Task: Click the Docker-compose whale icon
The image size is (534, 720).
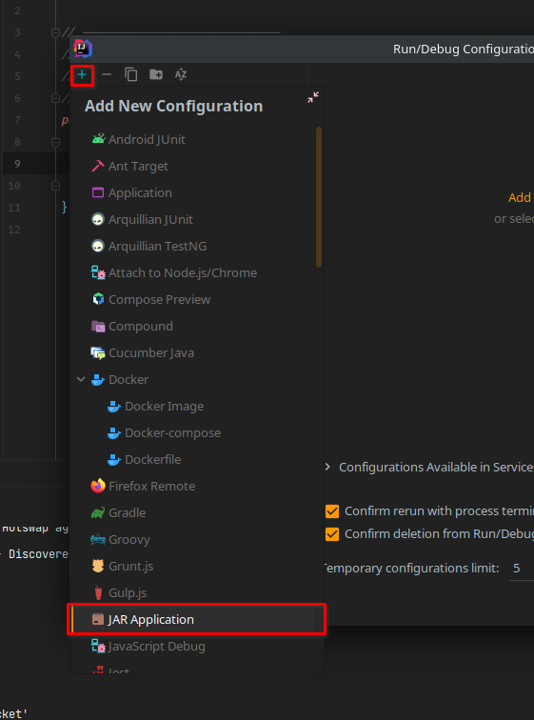Action: (114, 432)
